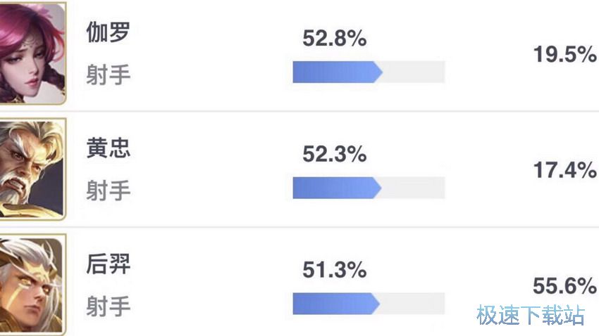Click the gray unfilled part of 伽罗's bar
Viewport: 599px width, 336px height.
click(x=414, y=72)
